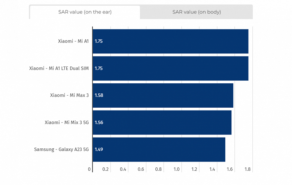292x185 pixels.
Task: Click the 1.8 tick label on x-axis
Action: (x=247, y=169)
